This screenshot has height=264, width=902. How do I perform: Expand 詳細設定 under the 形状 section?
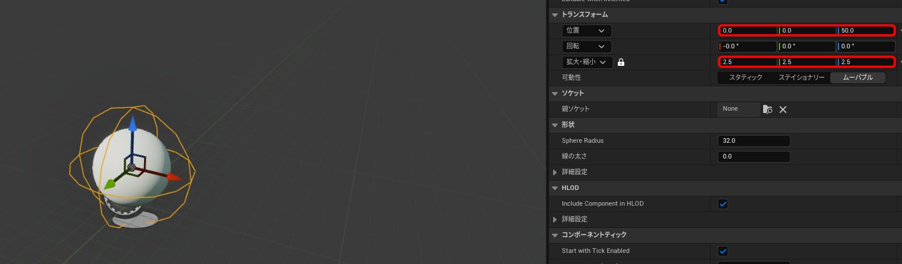tap(554, 172)
